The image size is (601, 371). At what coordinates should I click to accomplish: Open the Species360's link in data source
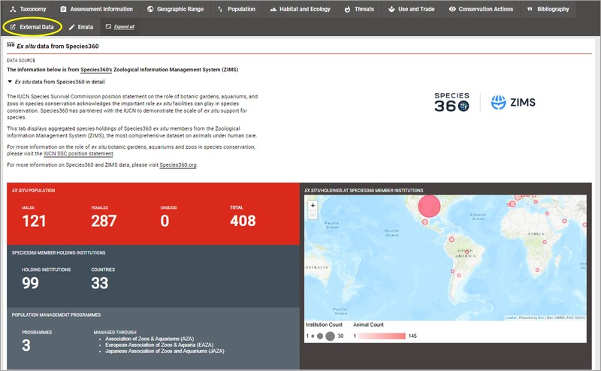96,69
